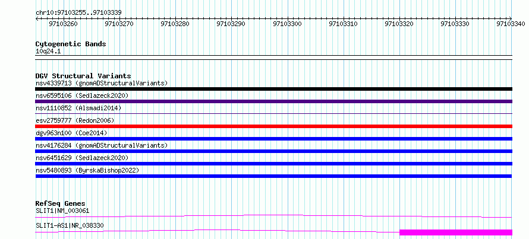Click ruler position 97103270
Image resolution: width=529 pixels, height=239 pixels.
coord(119,24)
